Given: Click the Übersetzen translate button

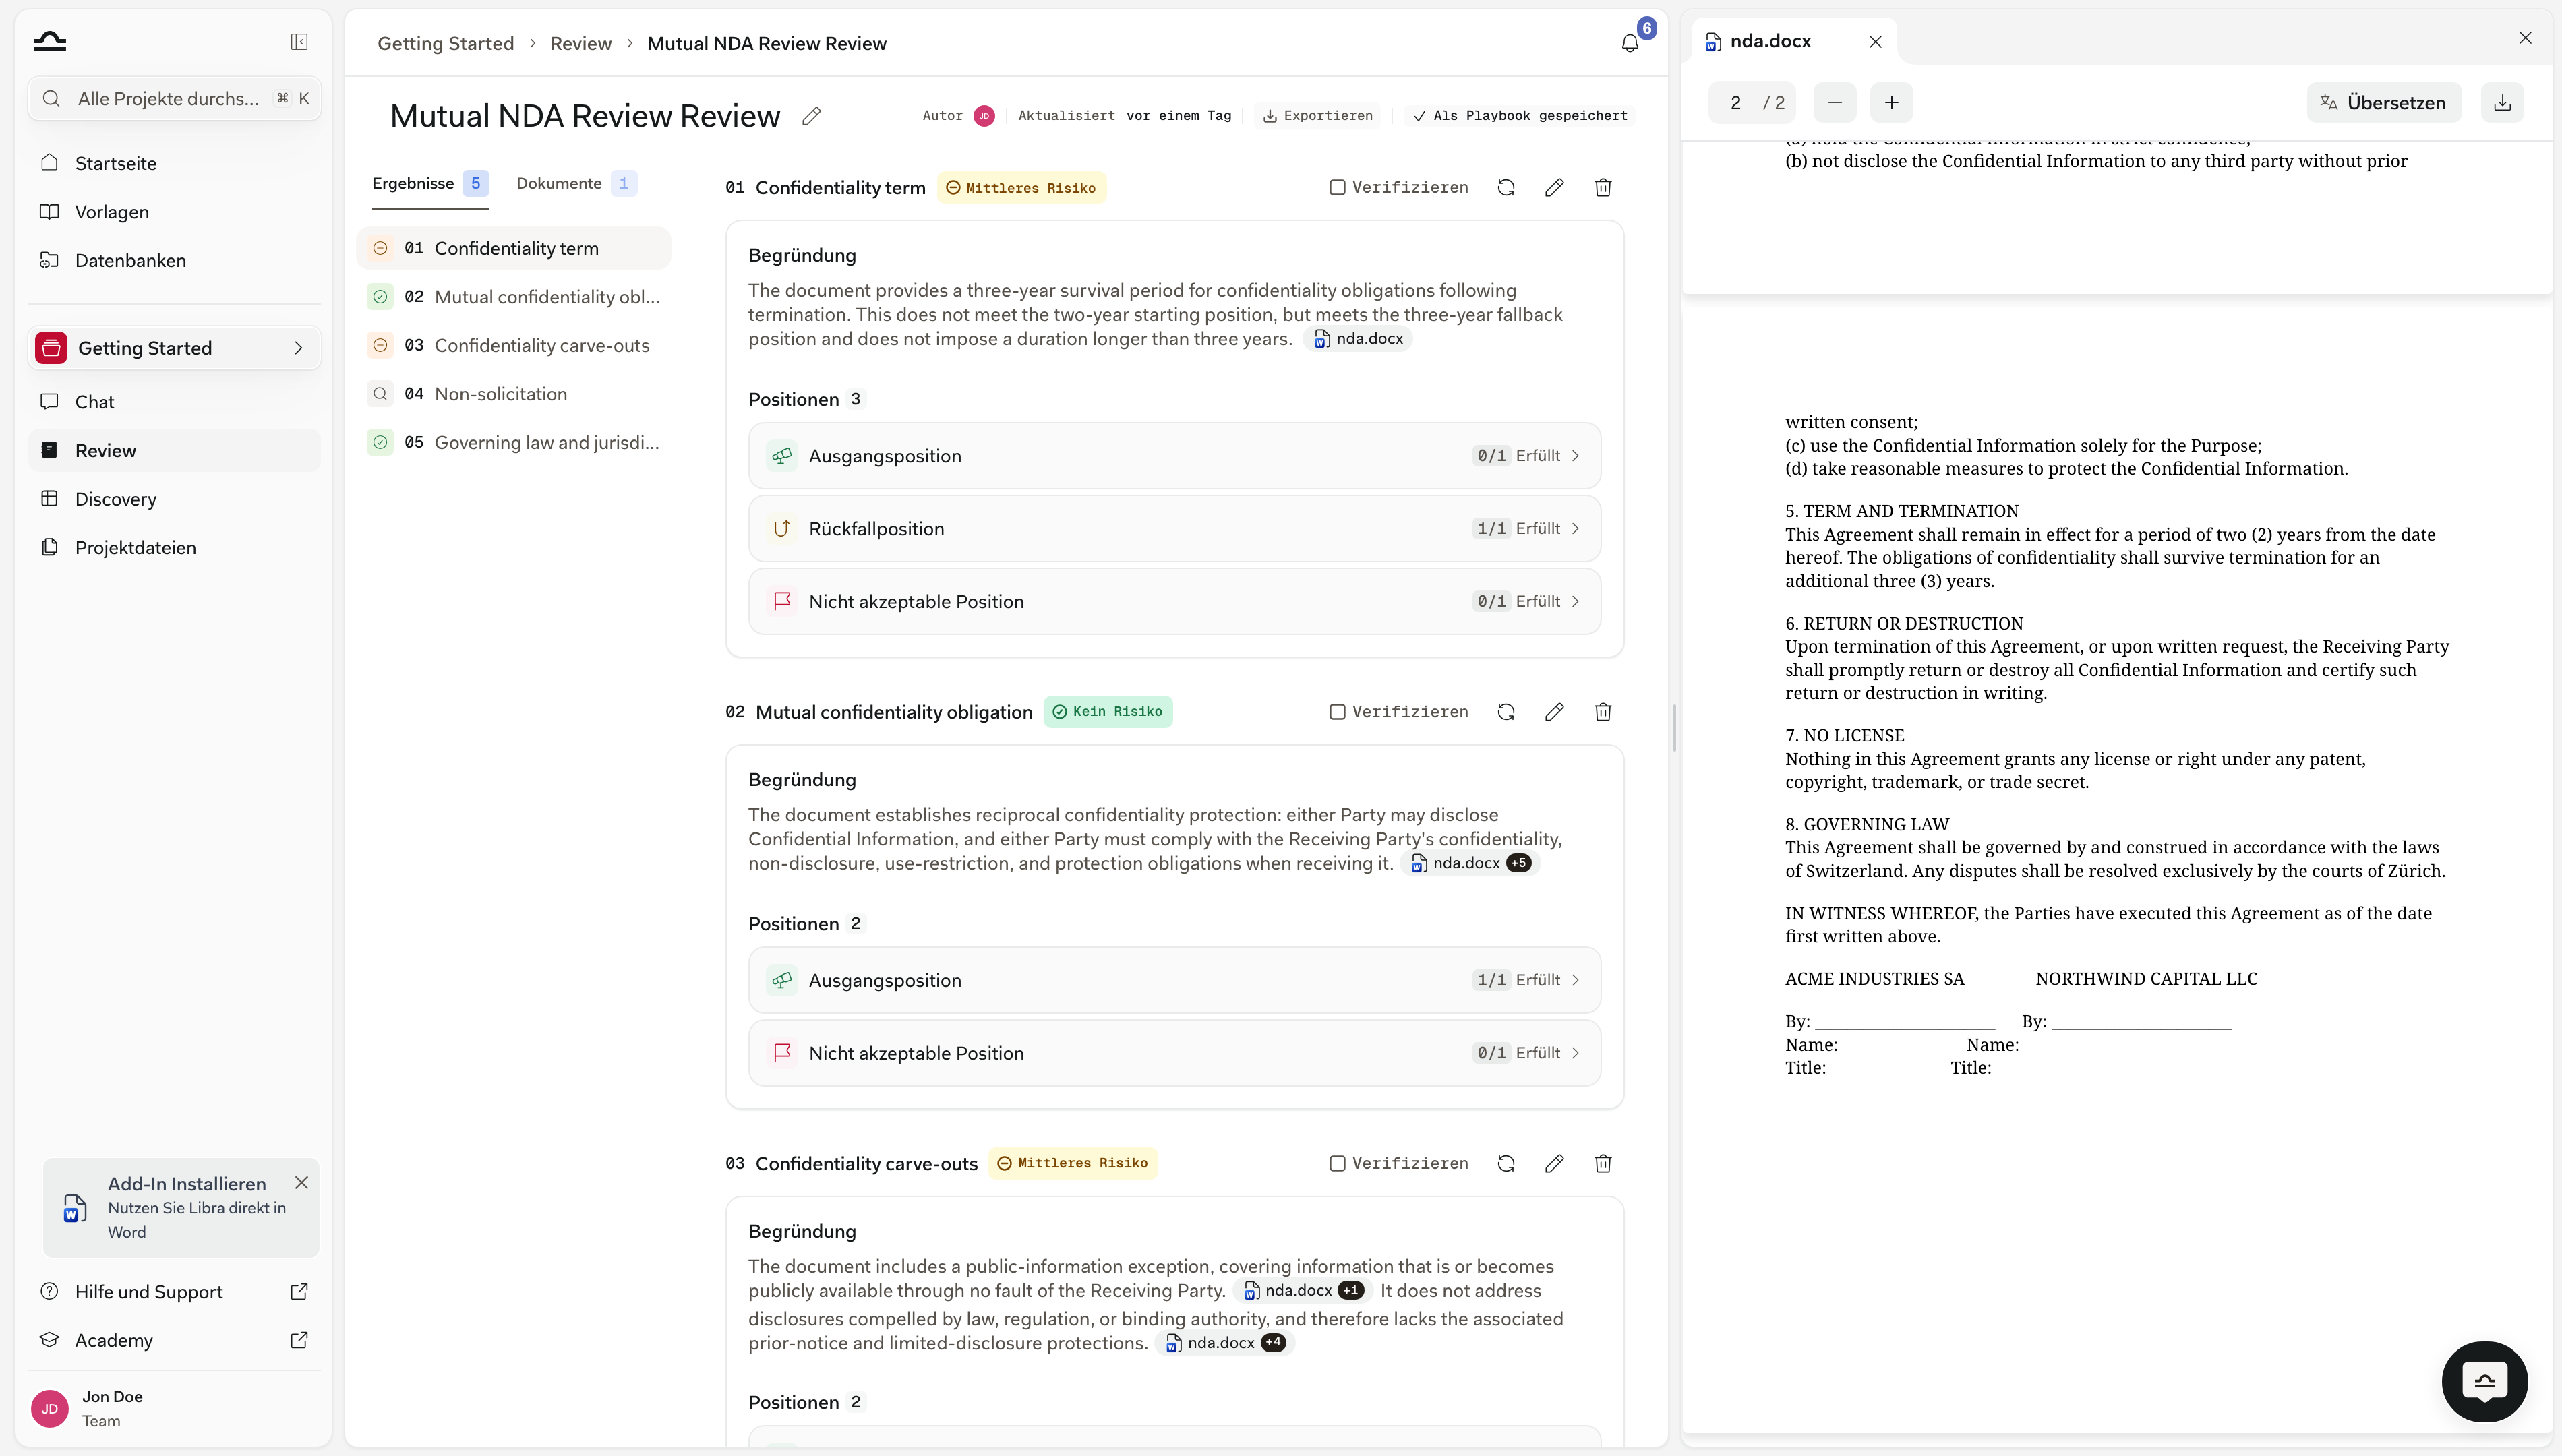Looking at the screenshot, I should coord(2384,103).
